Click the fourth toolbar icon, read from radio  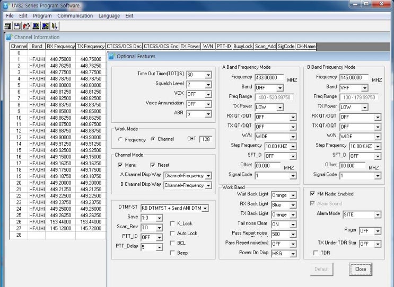[x=36, y=25]
